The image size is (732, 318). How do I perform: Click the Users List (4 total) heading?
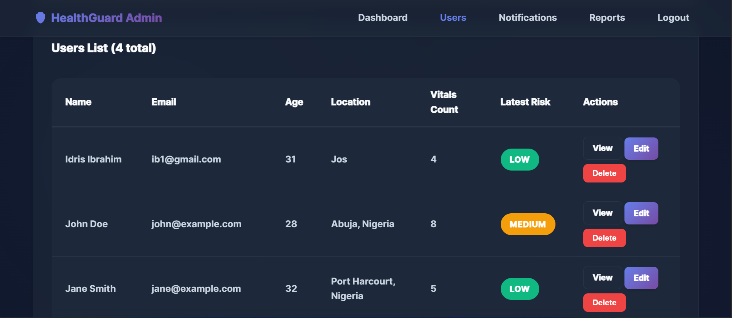[x=104, y=48]
